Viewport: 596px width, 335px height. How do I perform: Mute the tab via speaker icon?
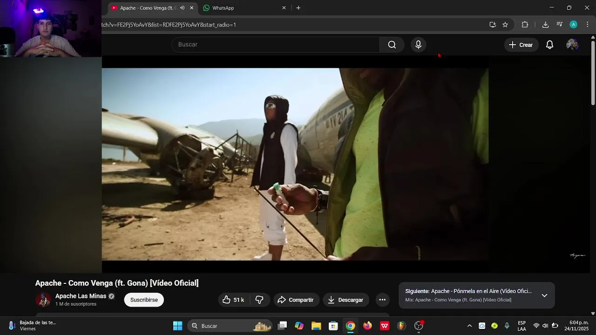(182, 8)
